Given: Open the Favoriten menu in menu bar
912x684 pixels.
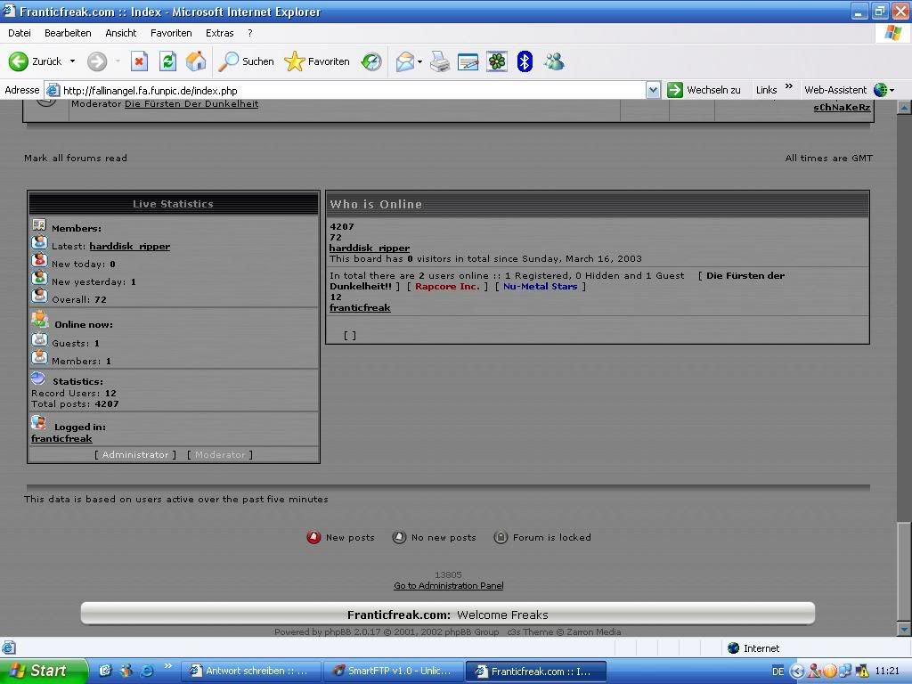Looking at the screenshot, I should click(x=171, y=33).
